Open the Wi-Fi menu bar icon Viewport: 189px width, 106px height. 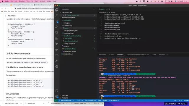166,1
